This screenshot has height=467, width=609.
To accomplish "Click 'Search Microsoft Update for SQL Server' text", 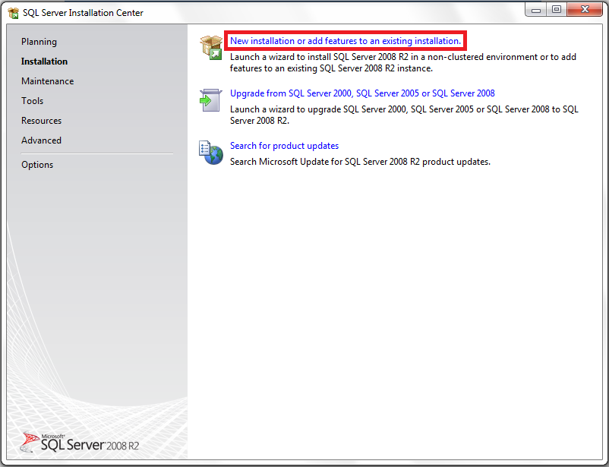I will coord(360,162).
